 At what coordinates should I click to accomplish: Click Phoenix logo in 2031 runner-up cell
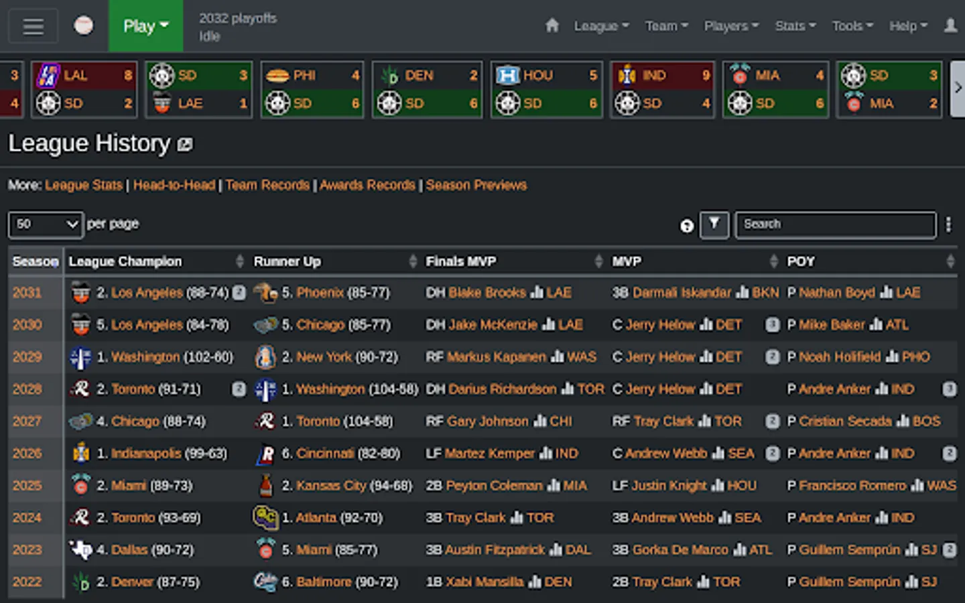(x=266, y=293)
